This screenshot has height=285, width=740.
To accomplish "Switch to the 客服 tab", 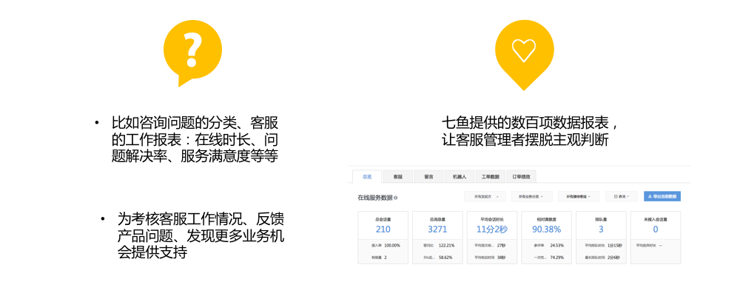I will (x=398, y=176).
